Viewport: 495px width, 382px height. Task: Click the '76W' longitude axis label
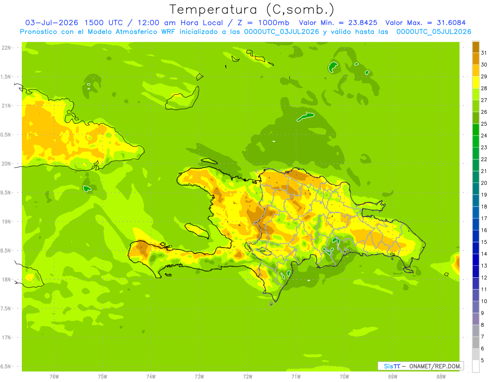(x=54, y=377)
